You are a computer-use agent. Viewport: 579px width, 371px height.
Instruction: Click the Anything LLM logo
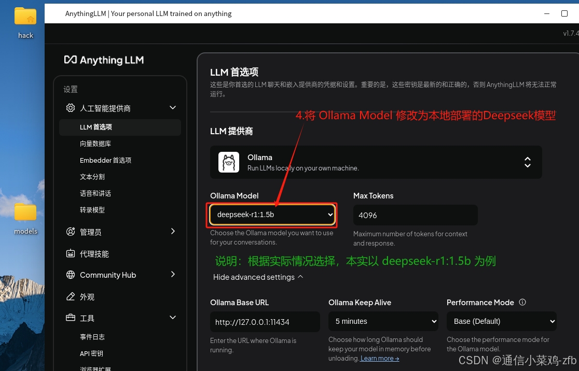pyautogui.click(x=104, y=60)
